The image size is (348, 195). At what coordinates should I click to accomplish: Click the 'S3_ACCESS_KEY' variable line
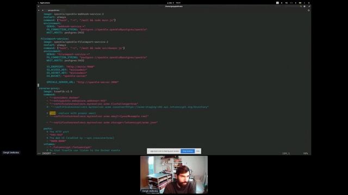(67, 70)
